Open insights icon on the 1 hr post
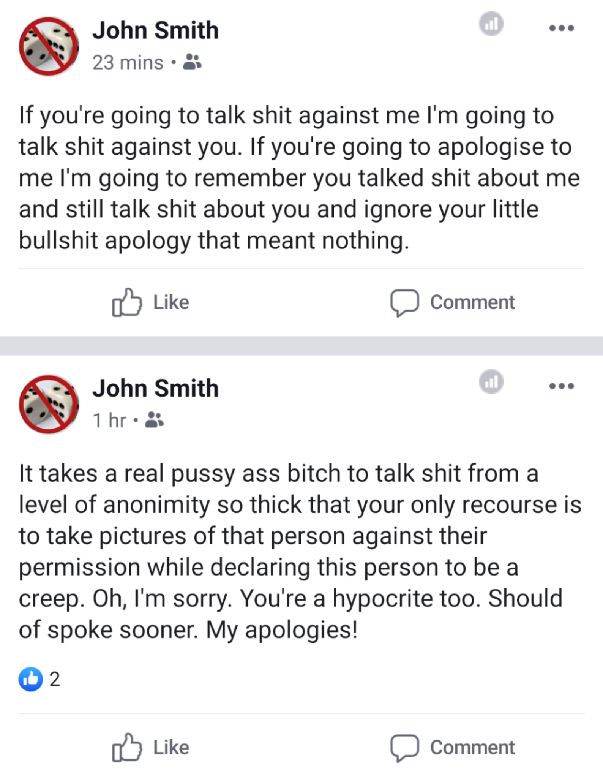This screenshot has width=603, height=778. point(491,381)
